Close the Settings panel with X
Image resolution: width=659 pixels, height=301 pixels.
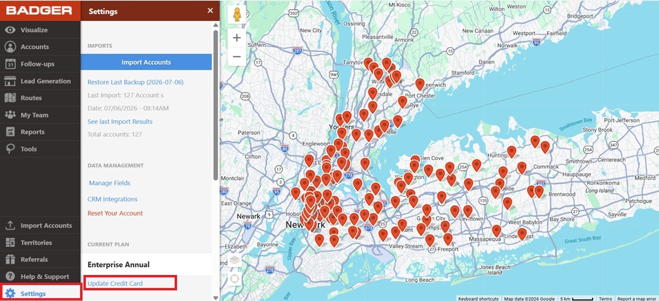[x=210, y=11]
